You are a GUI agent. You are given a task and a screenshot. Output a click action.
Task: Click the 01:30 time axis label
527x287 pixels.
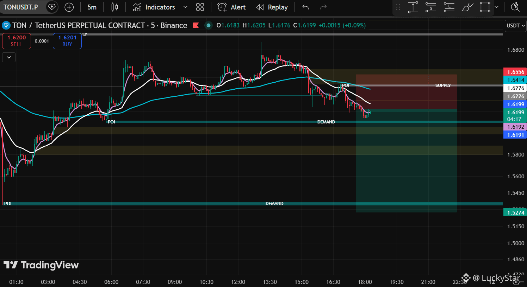click(x=16, y=282)
